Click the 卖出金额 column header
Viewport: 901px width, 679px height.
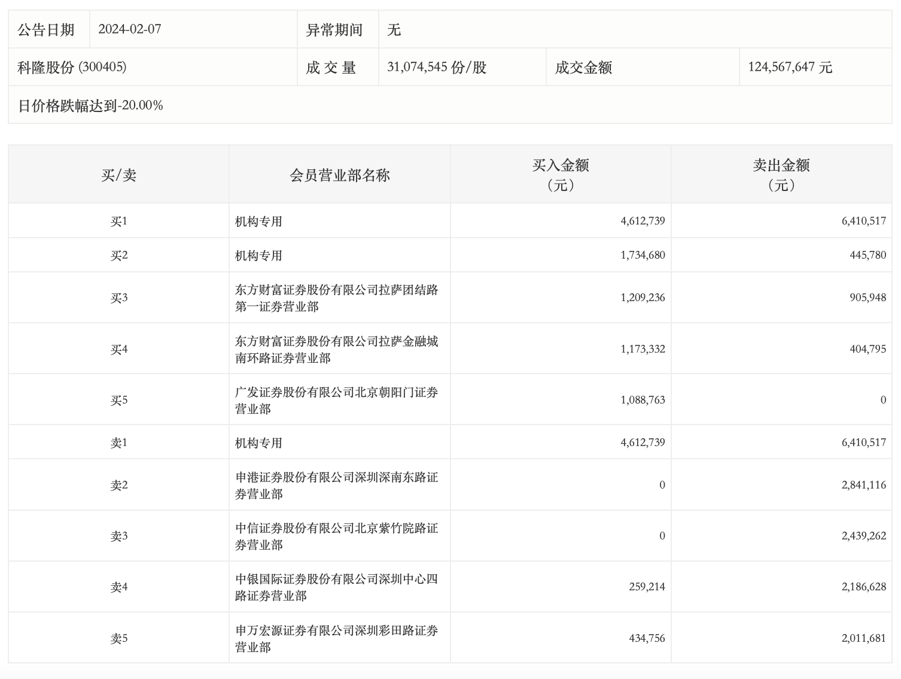pos(781,174)
